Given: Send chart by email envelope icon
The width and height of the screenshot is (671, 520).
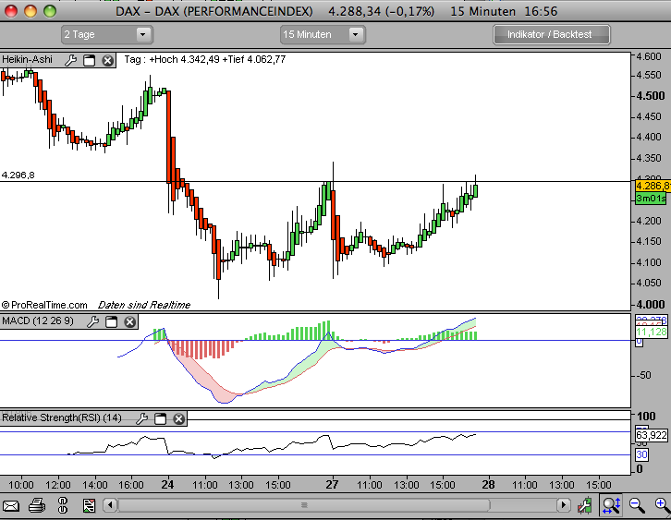Looking at the screenshot, I should coord(11,506).
